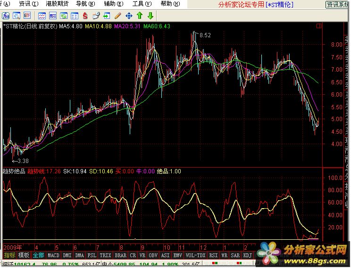
Task: Click the 趋势线:17.26 value label
Action: tap(44, 171)
